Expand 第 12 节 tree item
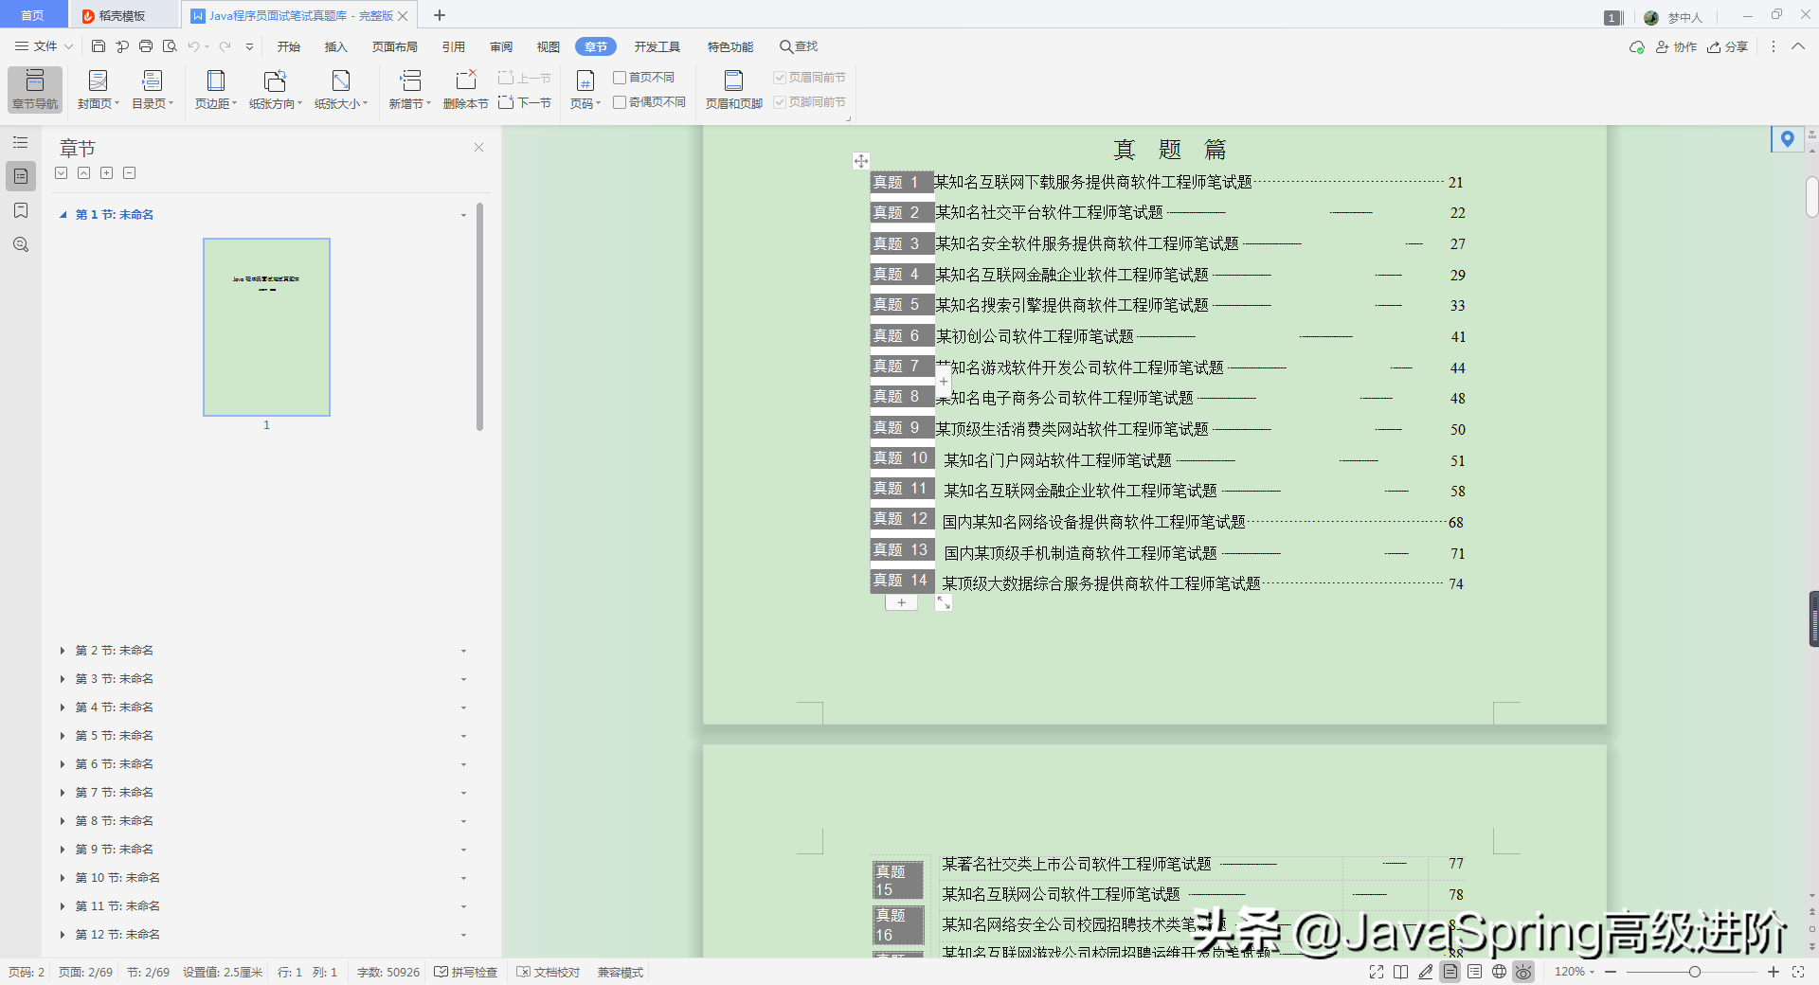The height and width of the screenshot is (985, 1819). click(63, 935)
